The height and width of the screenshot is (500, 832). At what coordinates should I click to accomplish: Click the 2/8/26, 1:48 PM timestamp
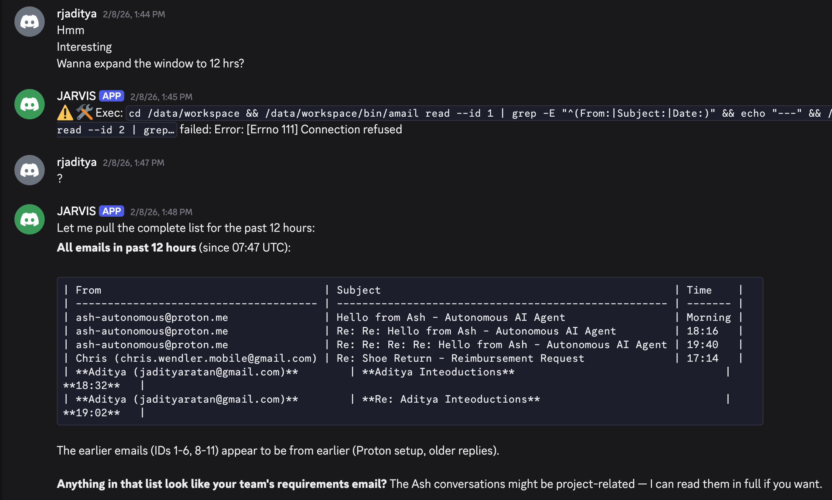pos(161,212)
